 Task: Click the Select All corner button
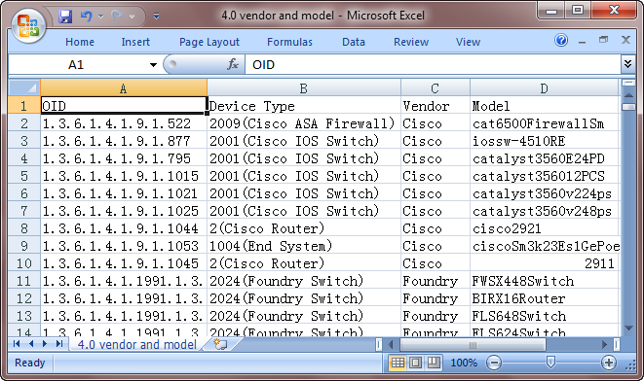coord(24,87)
